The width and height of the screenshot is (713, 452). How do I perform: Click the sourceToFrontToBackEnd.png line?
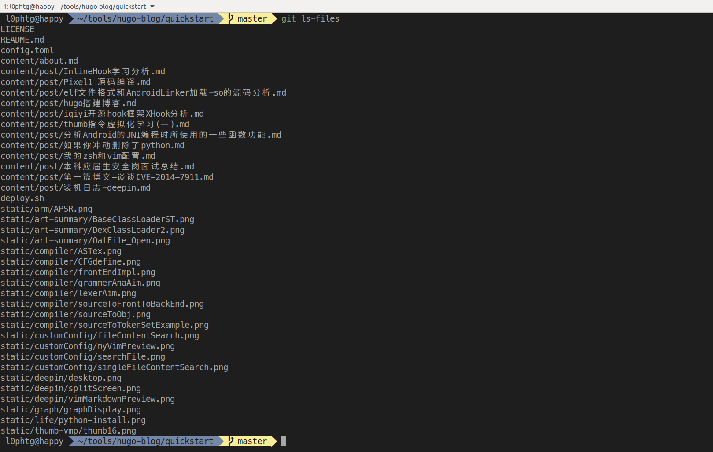[102, 304]
